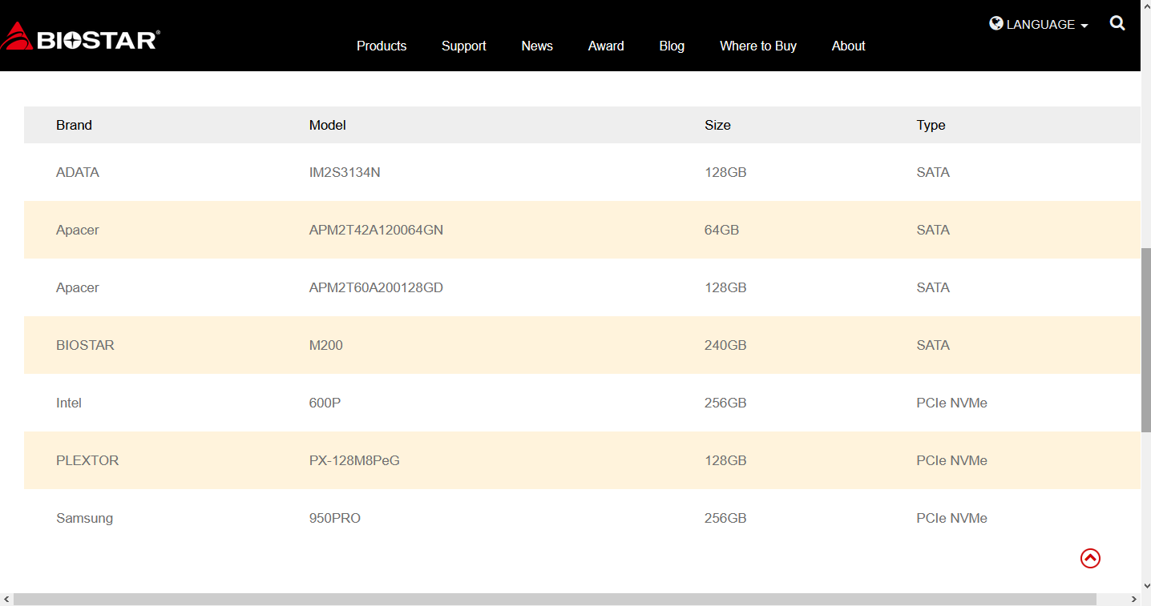Click the BIOSTAR logo
1151x606 pixels.
pyautogui.click(x=80, y=37)
